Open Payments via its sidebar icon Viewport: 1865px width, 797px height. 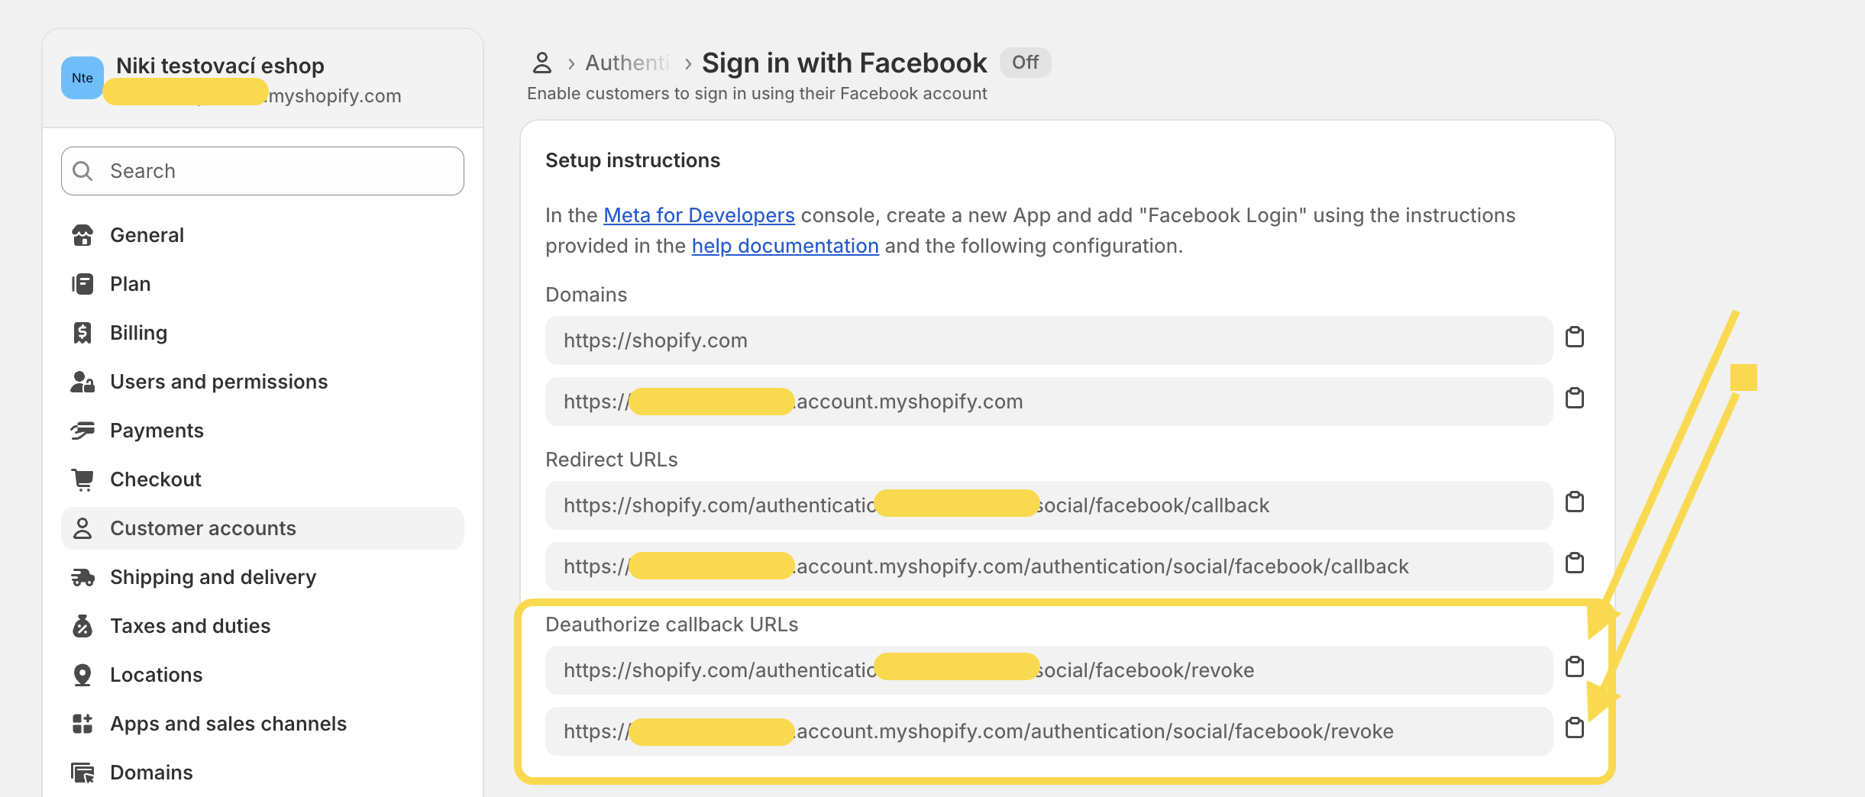click(x=84, y=430)
